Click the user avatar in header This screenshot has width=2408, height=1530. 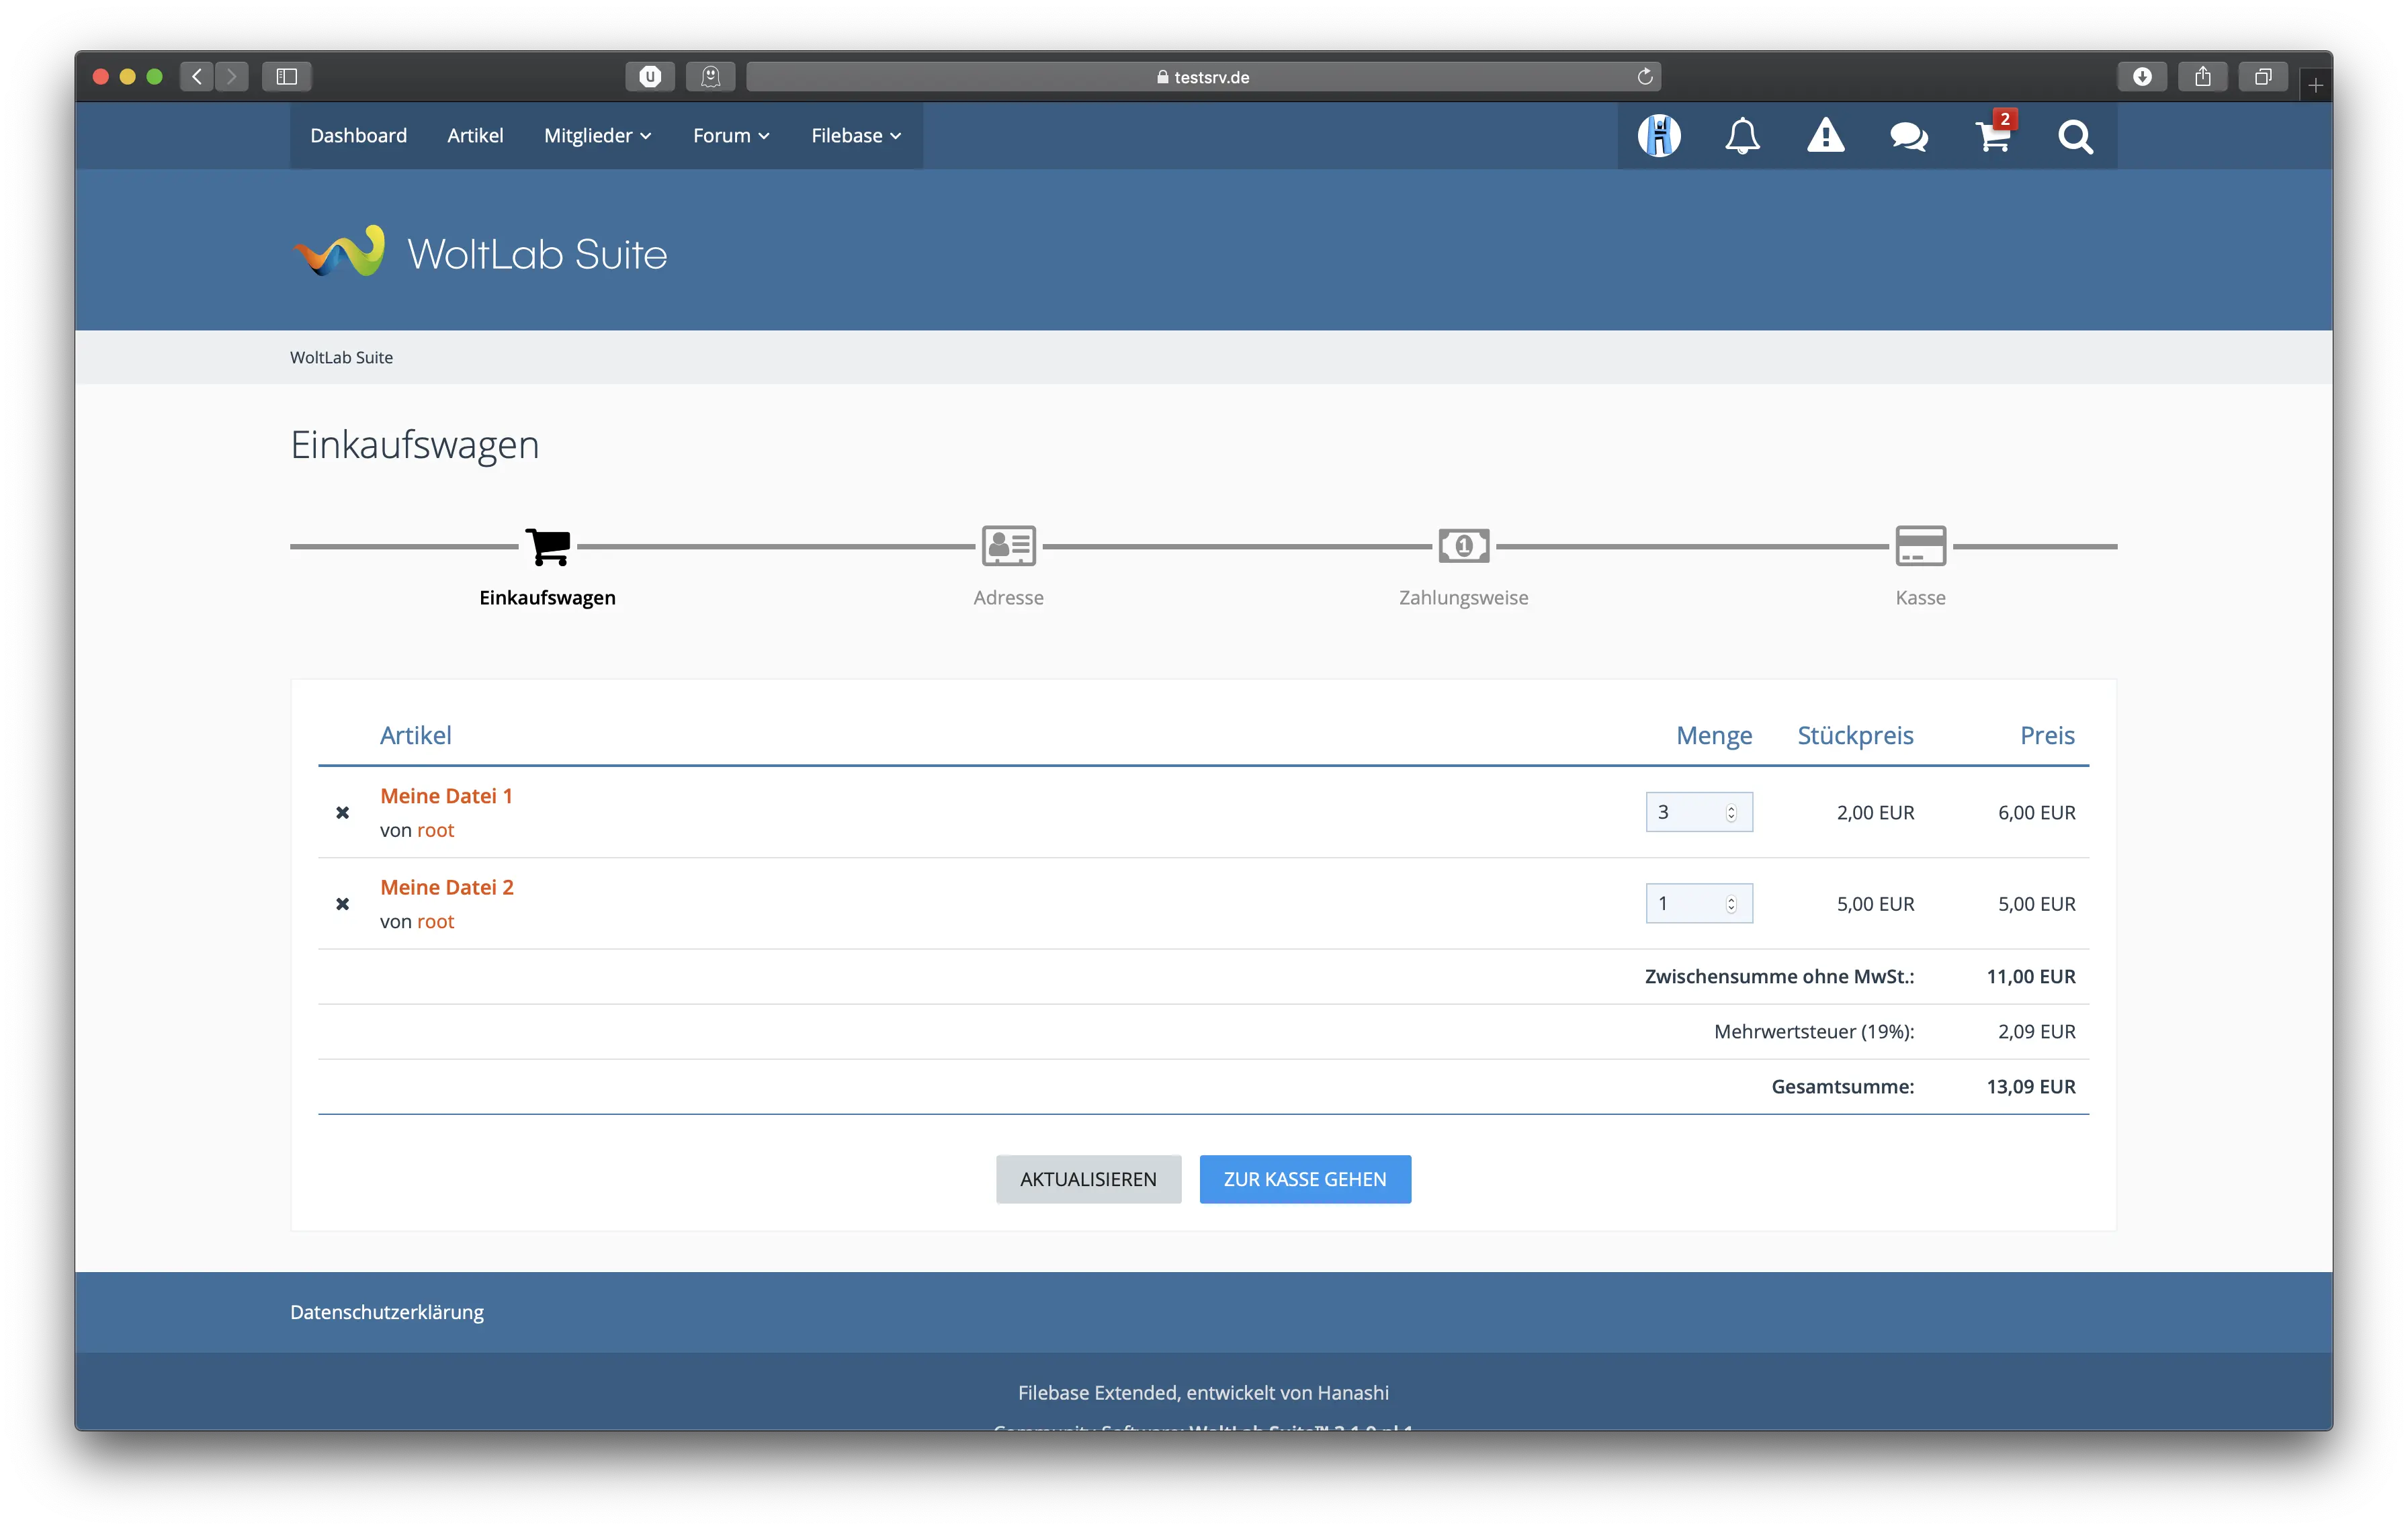1659,136
